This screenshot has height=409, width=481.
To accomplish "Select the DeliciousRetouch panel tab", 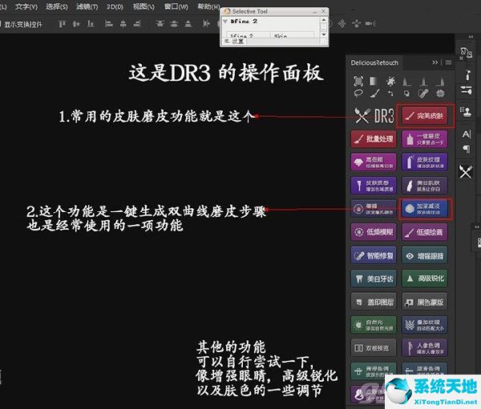I will click(374, 62).
